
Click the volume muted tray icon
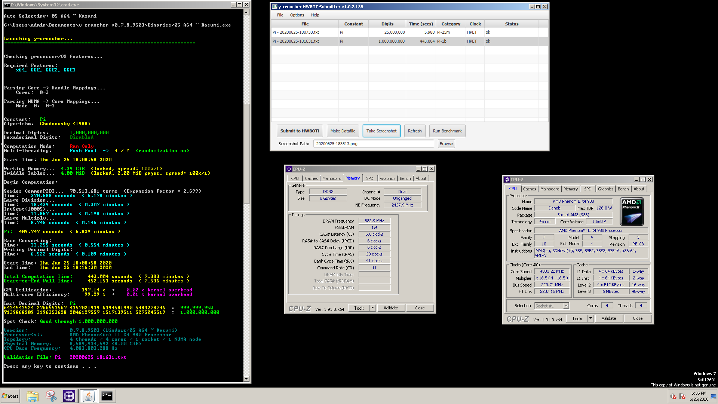pos(673,397)
